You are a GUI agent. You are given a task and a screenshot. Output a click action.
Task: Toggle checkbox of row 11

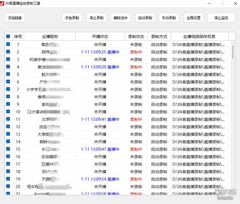click(x=8, y=119)
